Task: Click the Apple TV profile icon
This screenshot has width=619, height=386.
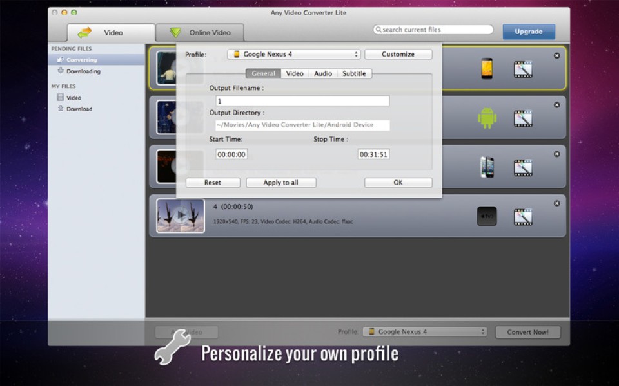Action: tap(487, 216)
